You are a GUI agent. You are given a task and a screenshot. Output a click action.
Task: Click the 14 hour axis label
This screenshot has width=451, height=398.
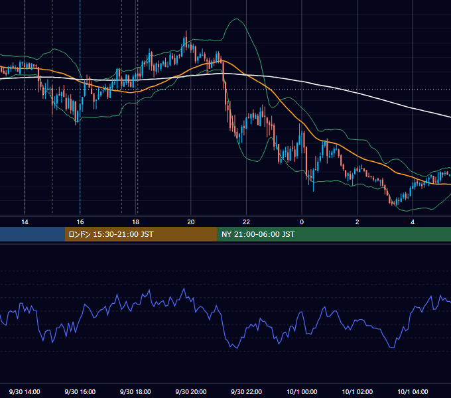[x=25, y=222]
